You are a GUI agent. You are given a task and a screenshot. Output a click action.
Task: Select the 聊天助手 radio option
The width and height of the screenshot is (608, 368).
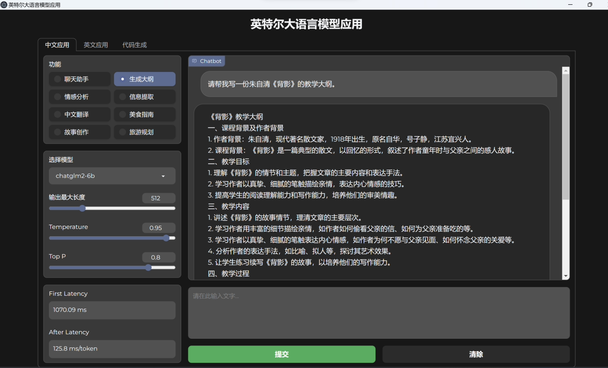[80, 79]
